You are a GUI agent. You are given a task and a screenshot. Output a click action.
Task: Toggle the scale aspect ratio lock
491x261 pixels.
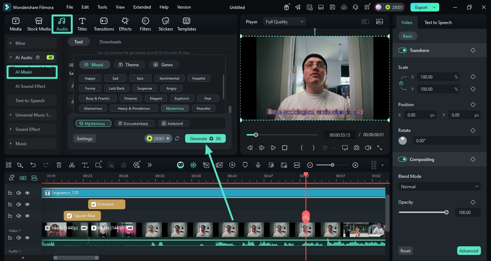click(x=401, y=83)
